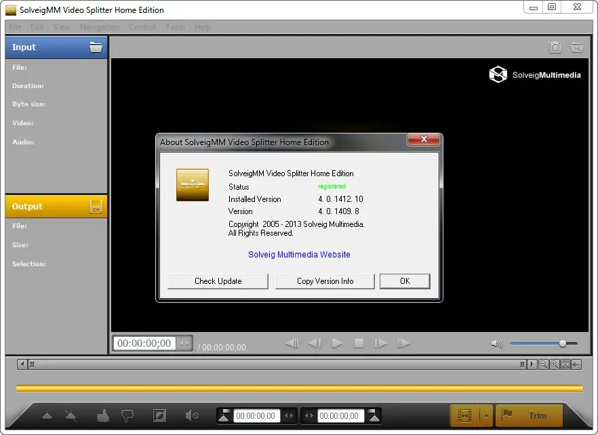
Task: Check for update in About dialog
Action: [218, 281]
